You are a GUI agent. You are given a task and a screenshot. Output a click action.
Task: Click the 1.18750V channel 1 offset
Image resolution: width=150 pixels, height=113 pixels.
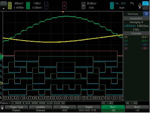click(x=19, y=8)
